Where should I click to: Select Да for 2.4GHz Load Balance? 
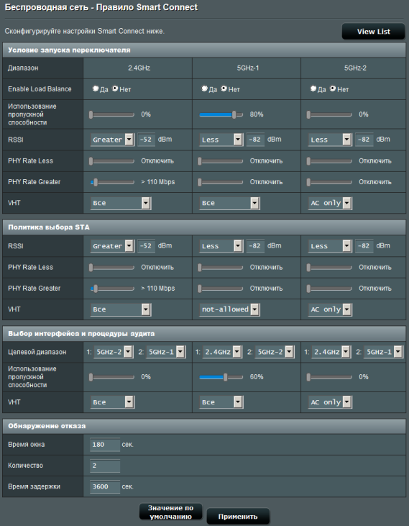click(x=96, y=89)
